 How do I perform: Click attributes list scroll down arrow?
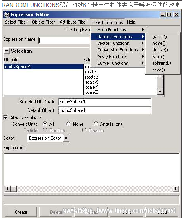click(160, 92)
